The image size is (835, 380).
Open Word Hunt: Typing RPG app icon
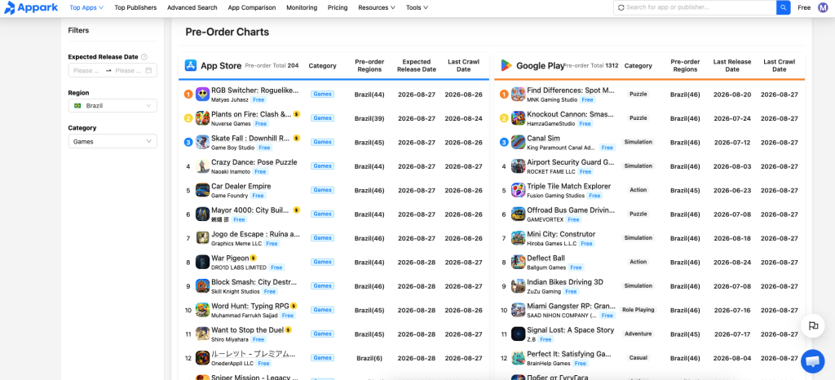202,310
